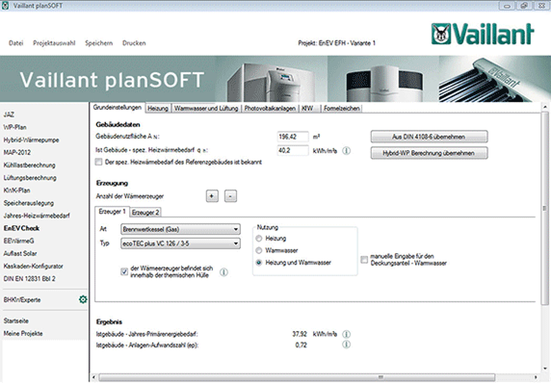The image size is (551, 383).
Task: Open Kühllastberechnung in the sidebar
Action: click(29, 165)
